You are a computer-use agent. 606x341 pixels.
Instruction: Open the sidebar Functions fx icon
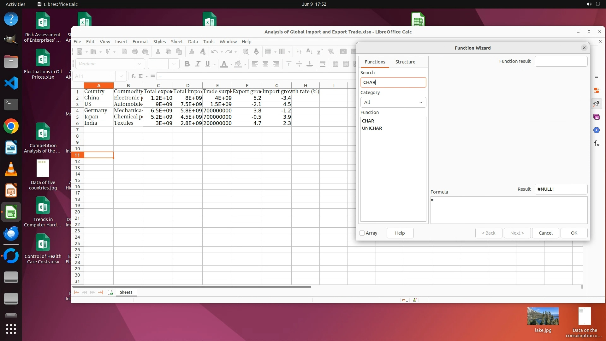tap(596, 144)
